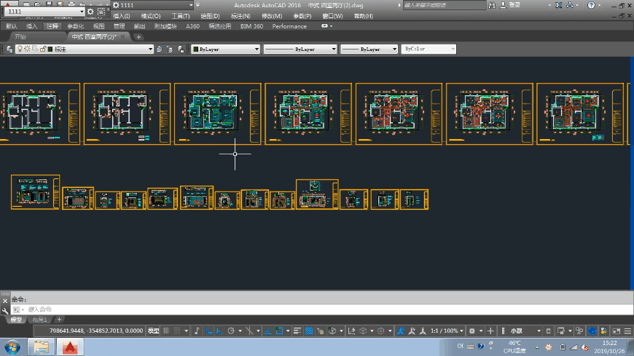The width and height of the screenshot is (634, 356).
Task: Open workspace settings gear beside 1111 dropdown
Action: click(90, 12)
